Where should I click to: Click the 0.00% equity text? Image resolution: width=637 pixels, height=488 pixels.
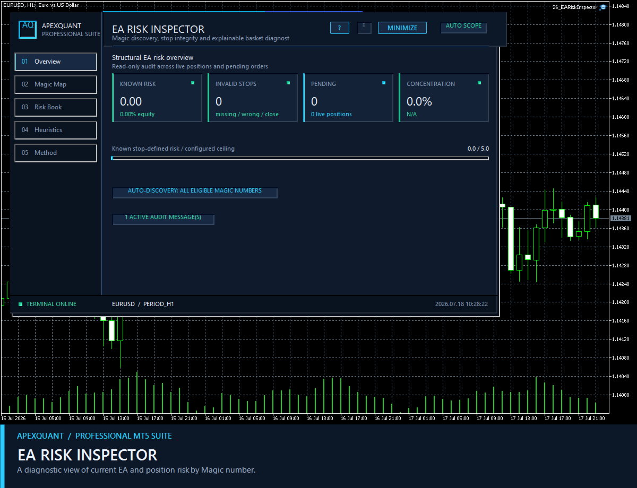pos(137,114)
